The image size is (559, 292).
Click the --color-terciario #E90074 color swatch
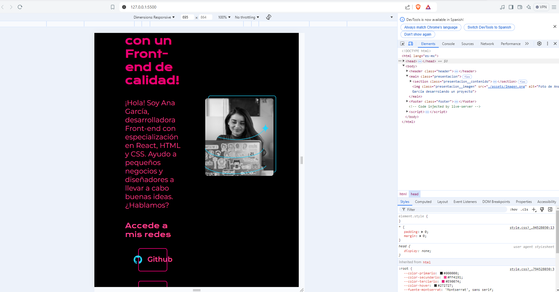coord(443,281)
